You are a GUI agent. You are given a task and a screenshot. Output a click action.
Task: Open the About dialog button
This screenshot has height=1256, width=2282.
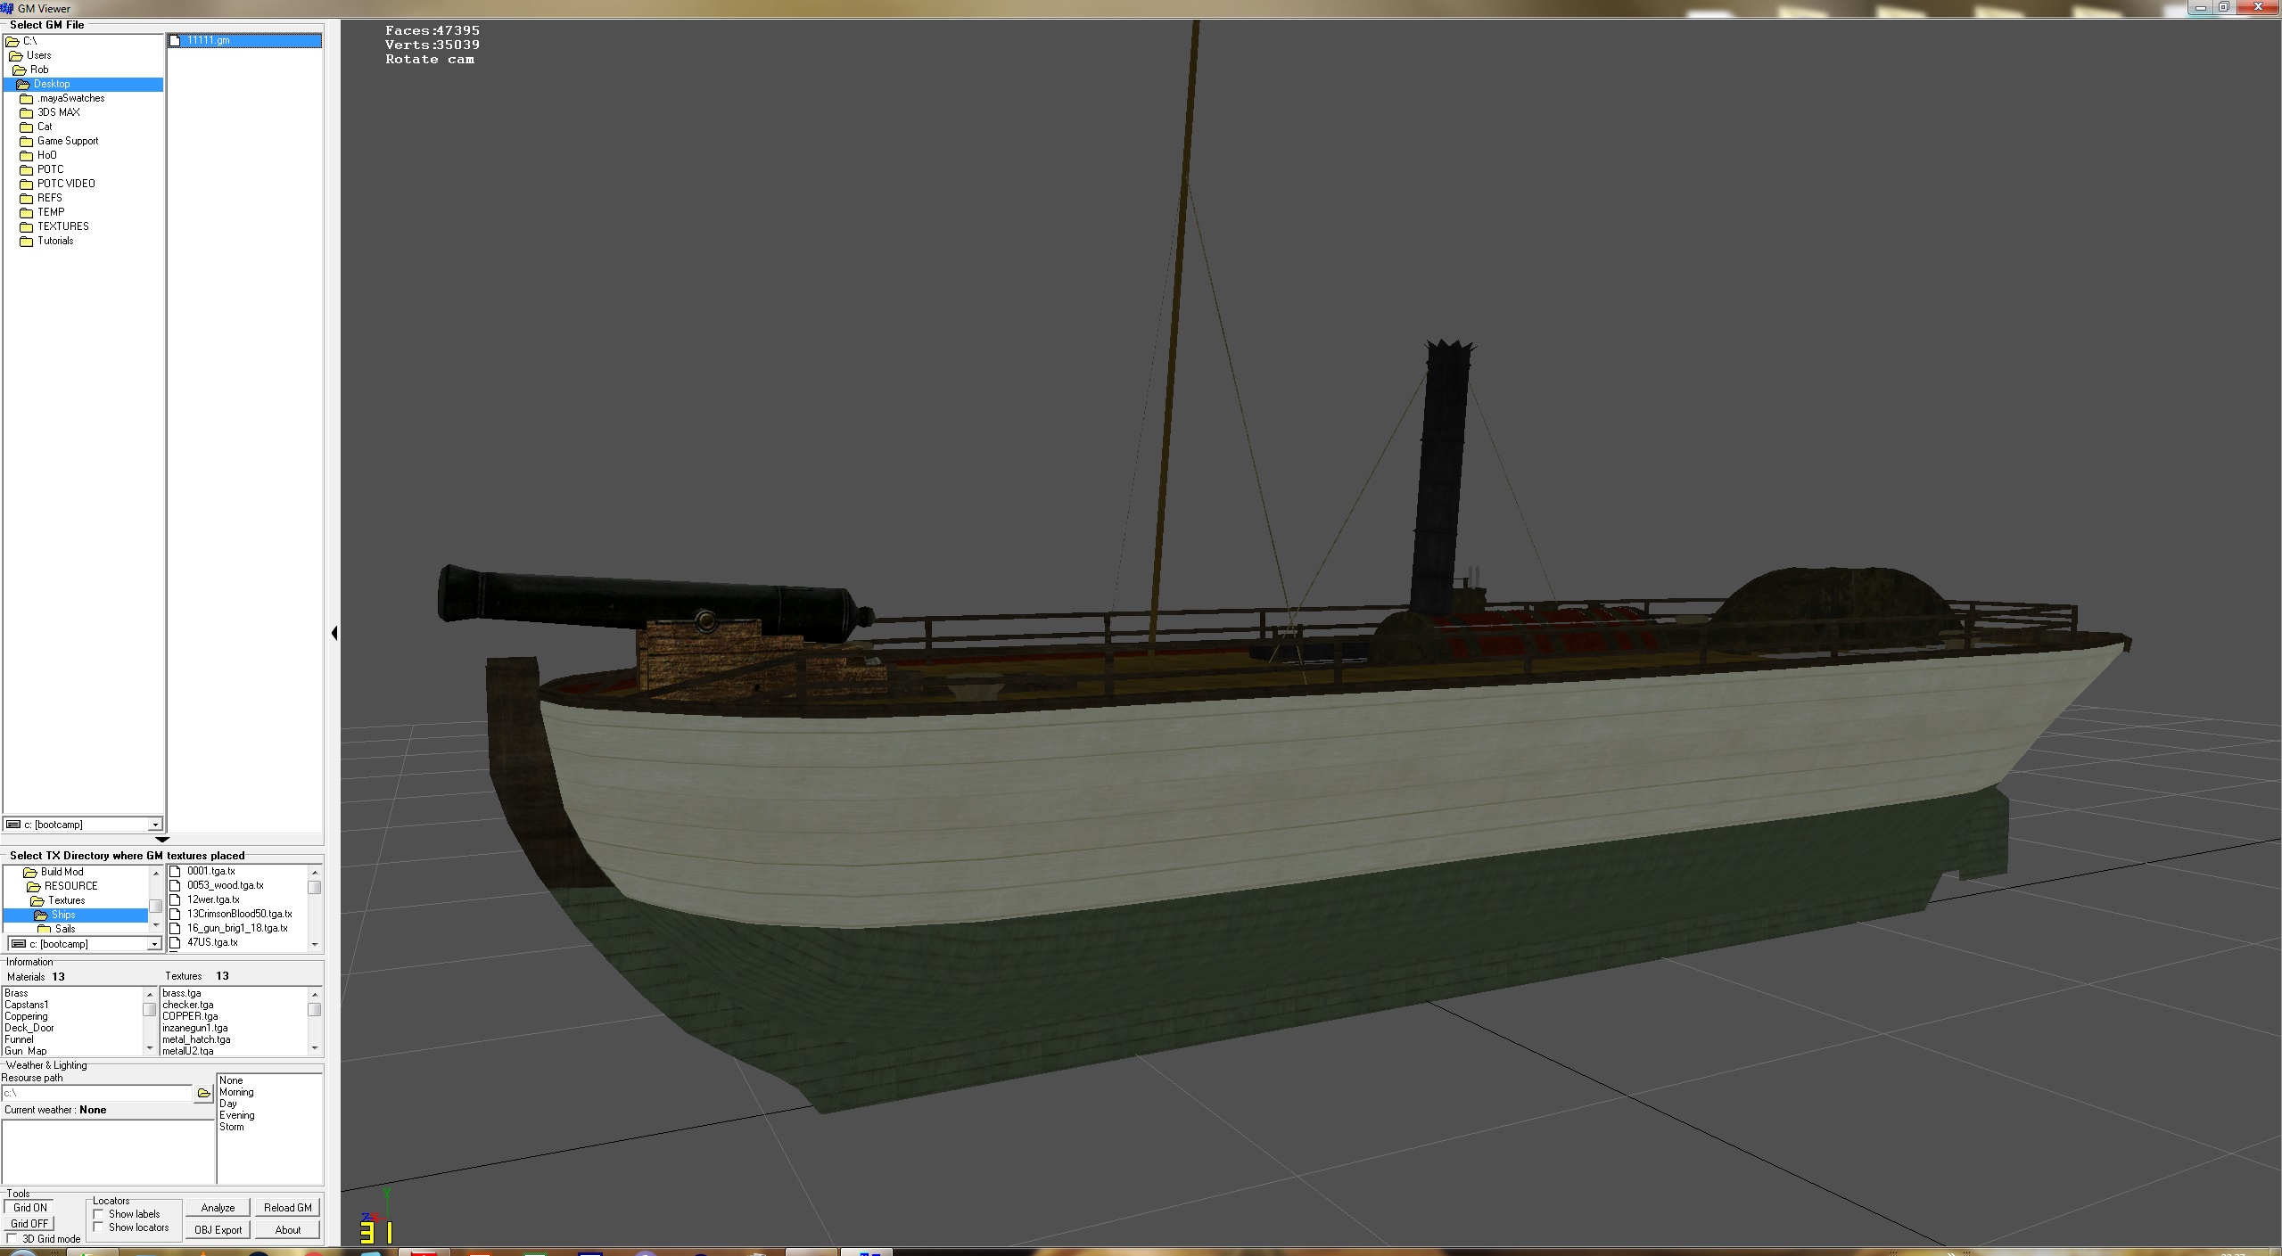coord(288,1230)
